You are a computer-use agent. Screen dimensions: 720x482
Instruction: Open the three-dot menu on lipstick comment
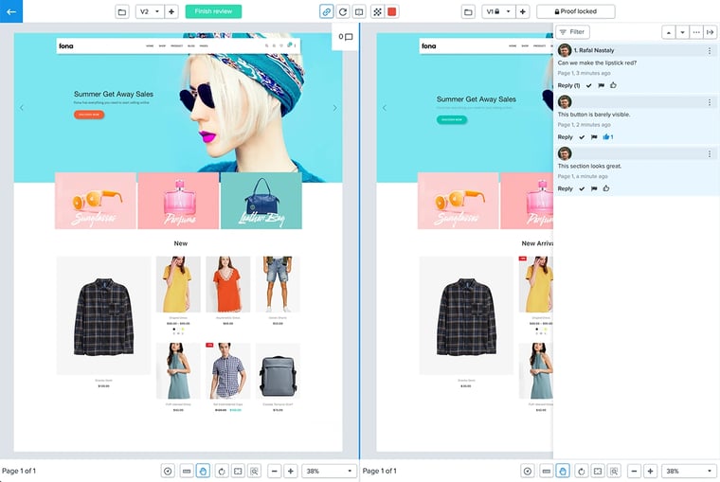pos(710,50)
